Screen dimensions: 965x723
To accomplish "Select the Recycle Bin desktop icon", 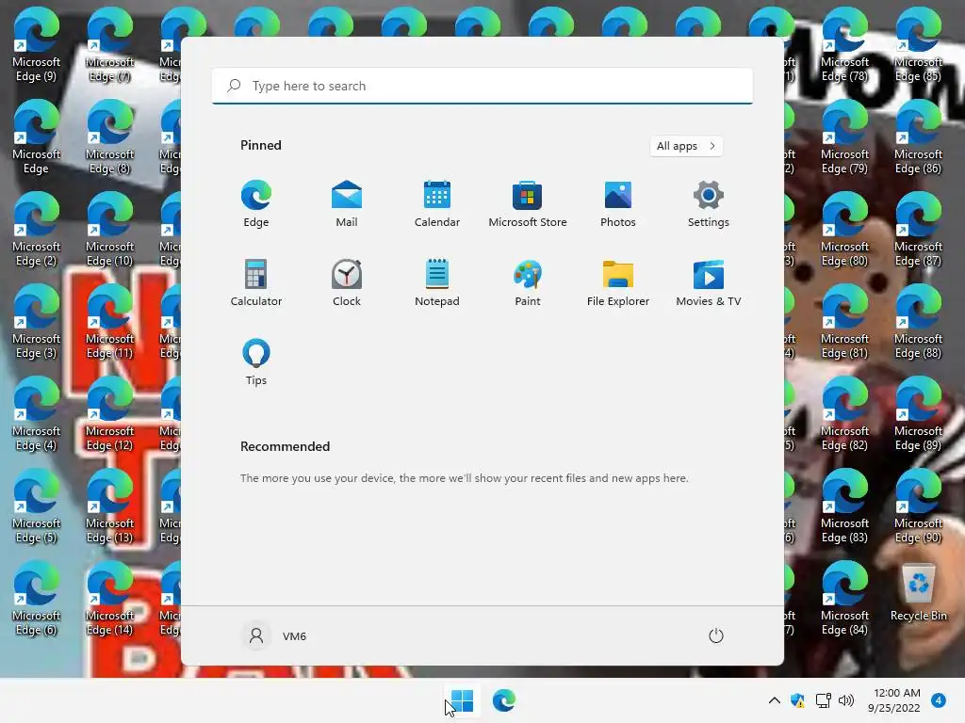I will tap(918, 593).
